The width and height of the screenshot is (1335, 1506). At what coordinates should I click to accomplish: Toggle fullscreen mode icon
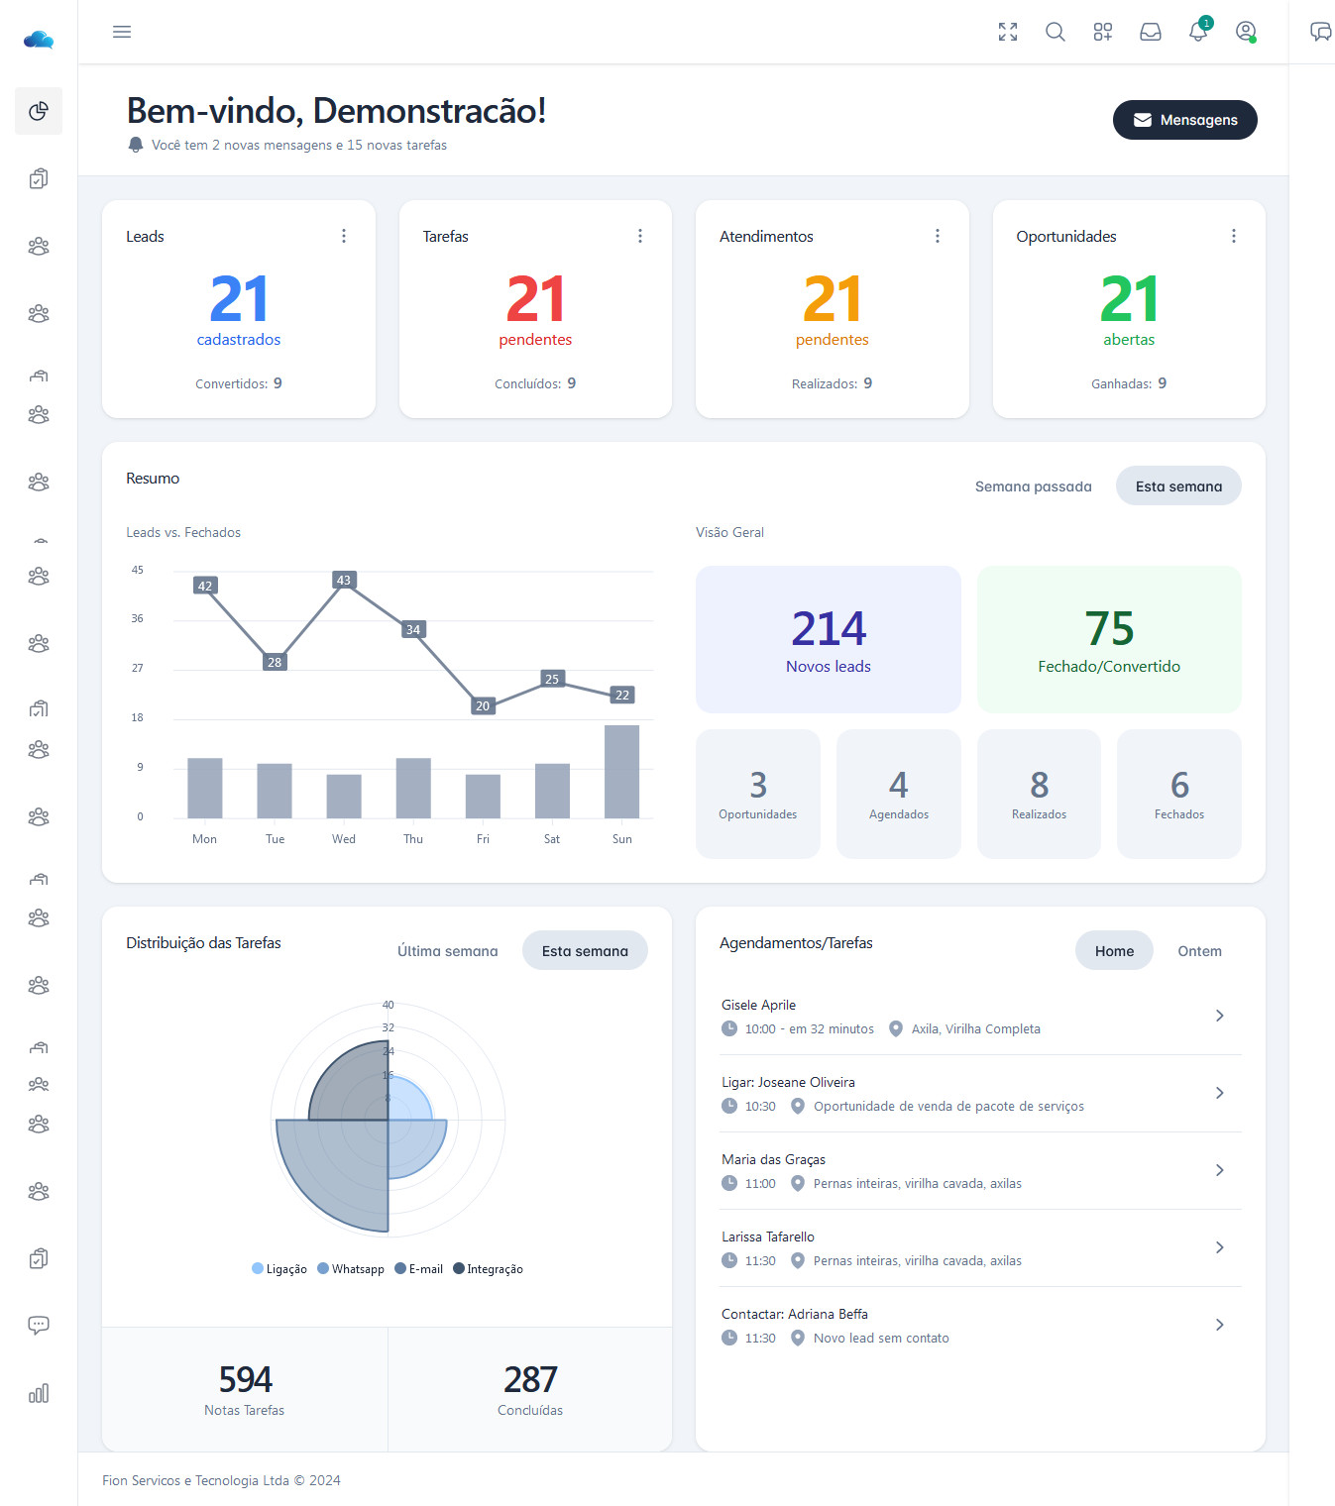[x=1008, y=32]
